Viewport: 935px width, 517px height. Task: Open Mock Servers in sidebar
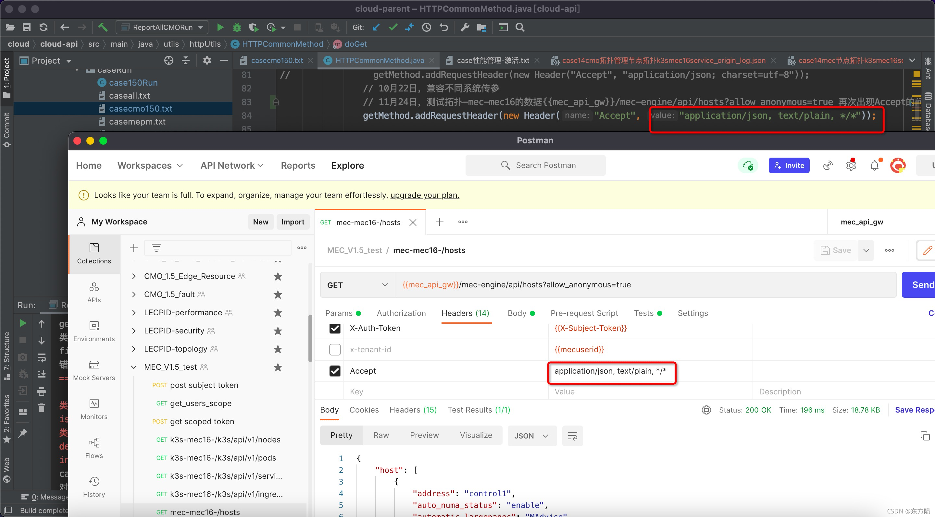coord(93,370)
